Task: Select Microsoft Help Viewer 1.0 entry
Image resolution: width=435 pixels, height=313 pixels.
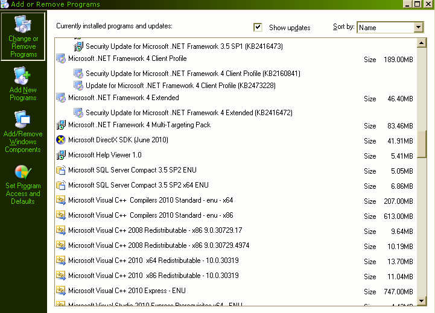Action: point(105,155)
